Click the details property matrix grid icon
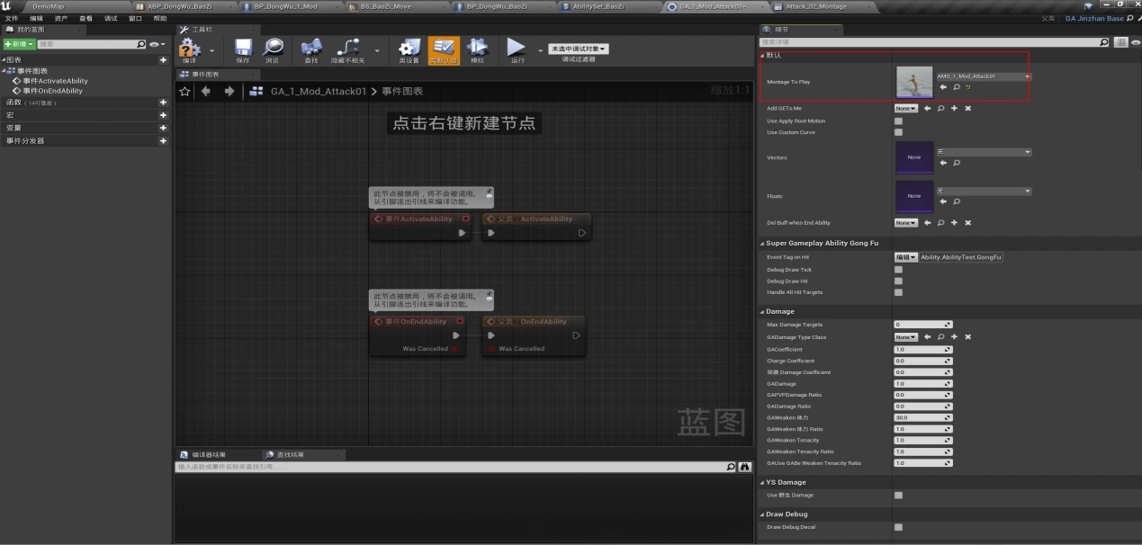The height and width of the screenshot is (545, 1142). tap(1121, 42)
